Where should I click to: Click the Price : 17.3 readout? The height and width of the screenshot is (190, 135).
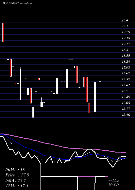(x=17, y=175)
